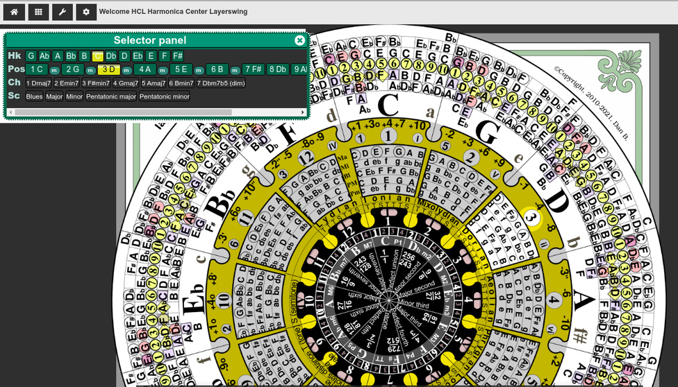Open the home page icon
This screenshot has height=387, width=678.
click(15, 12)
